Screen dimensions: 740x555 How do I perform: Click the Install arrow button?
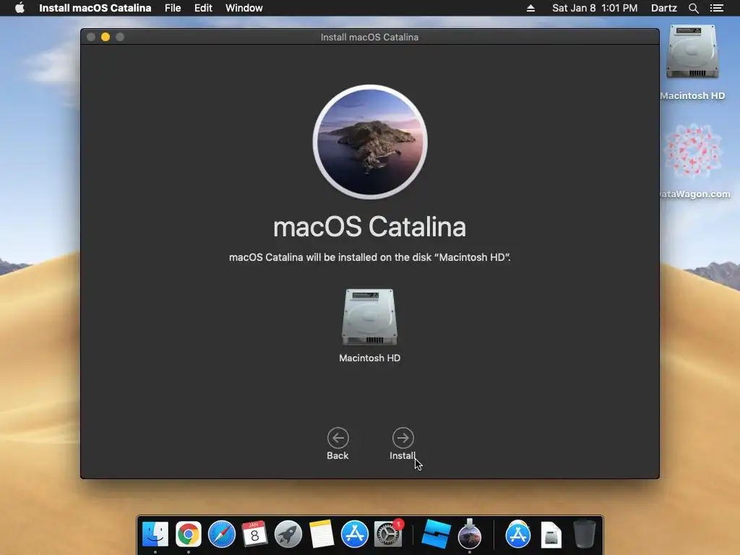[403, 438]
